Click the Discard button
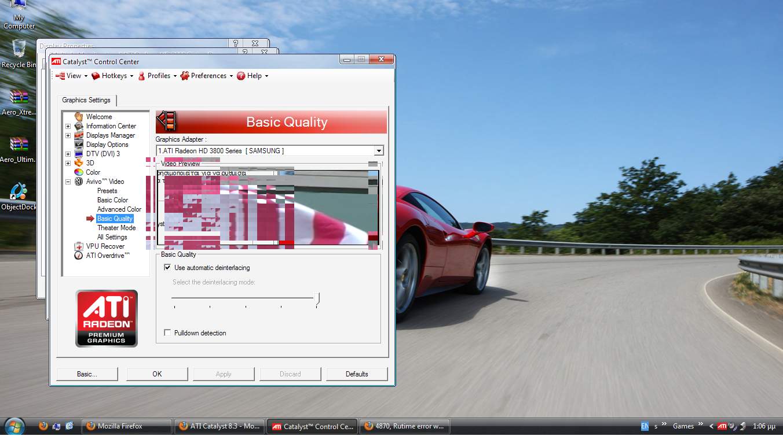This screenshot has width=783, height=436. [x=290, y=374]
